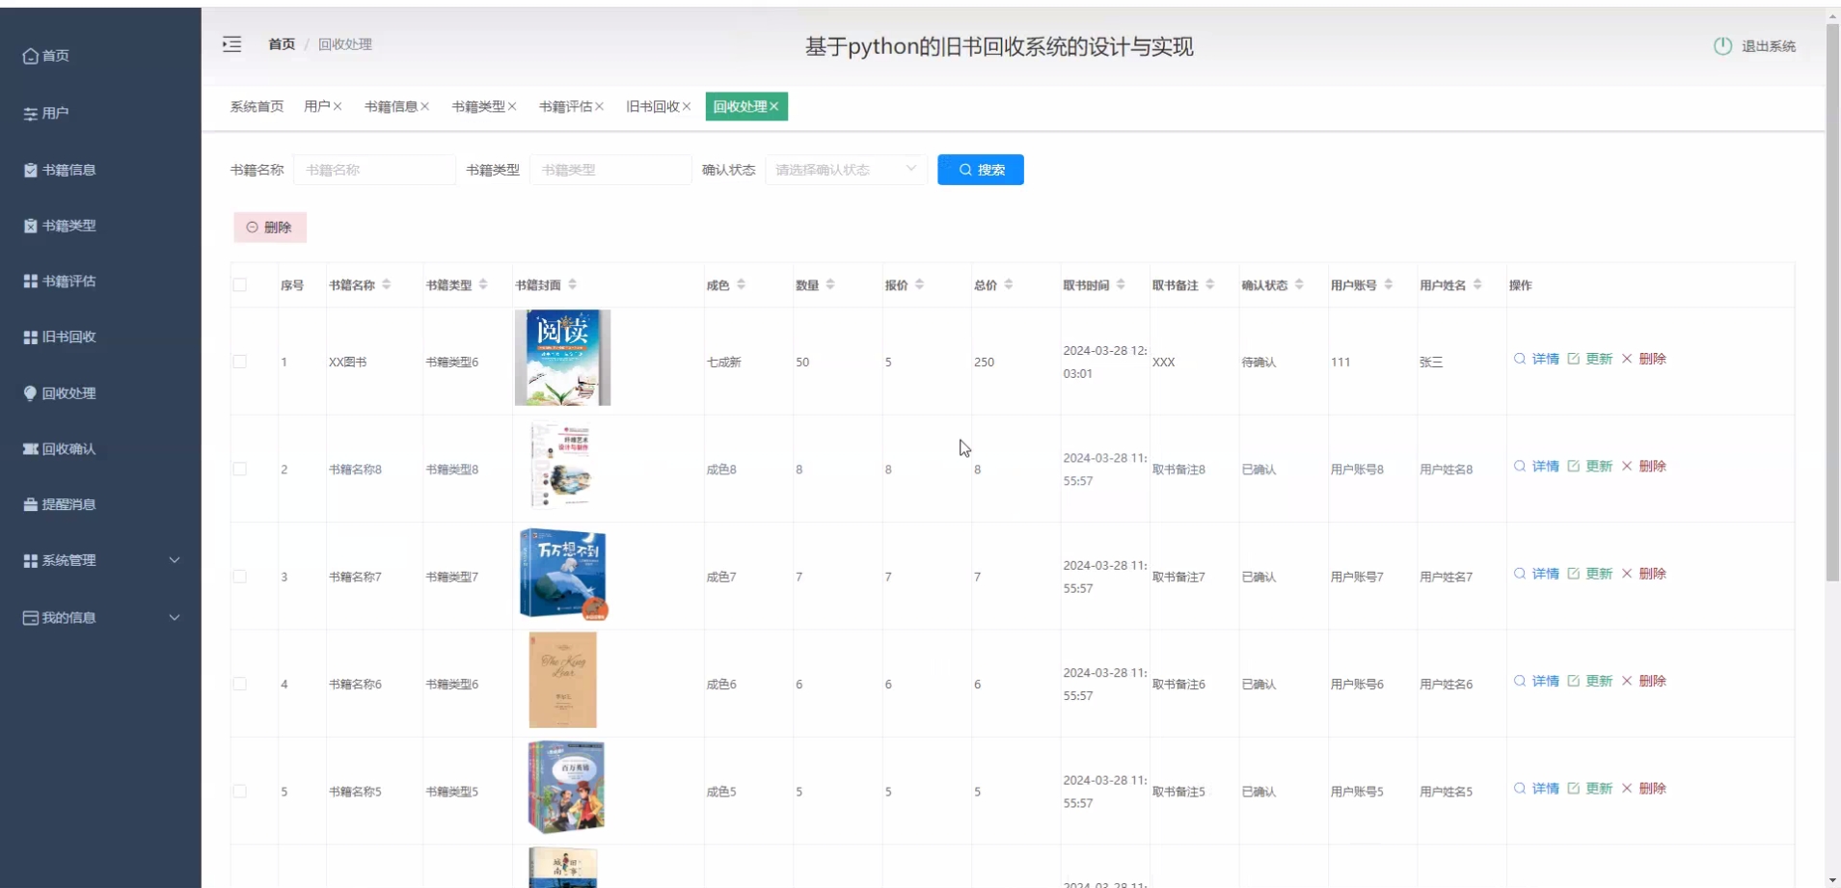Sort the 取书时间 column with its arrows
The height and width of the screenshot is (888, 1841).
coord(1121,284)
